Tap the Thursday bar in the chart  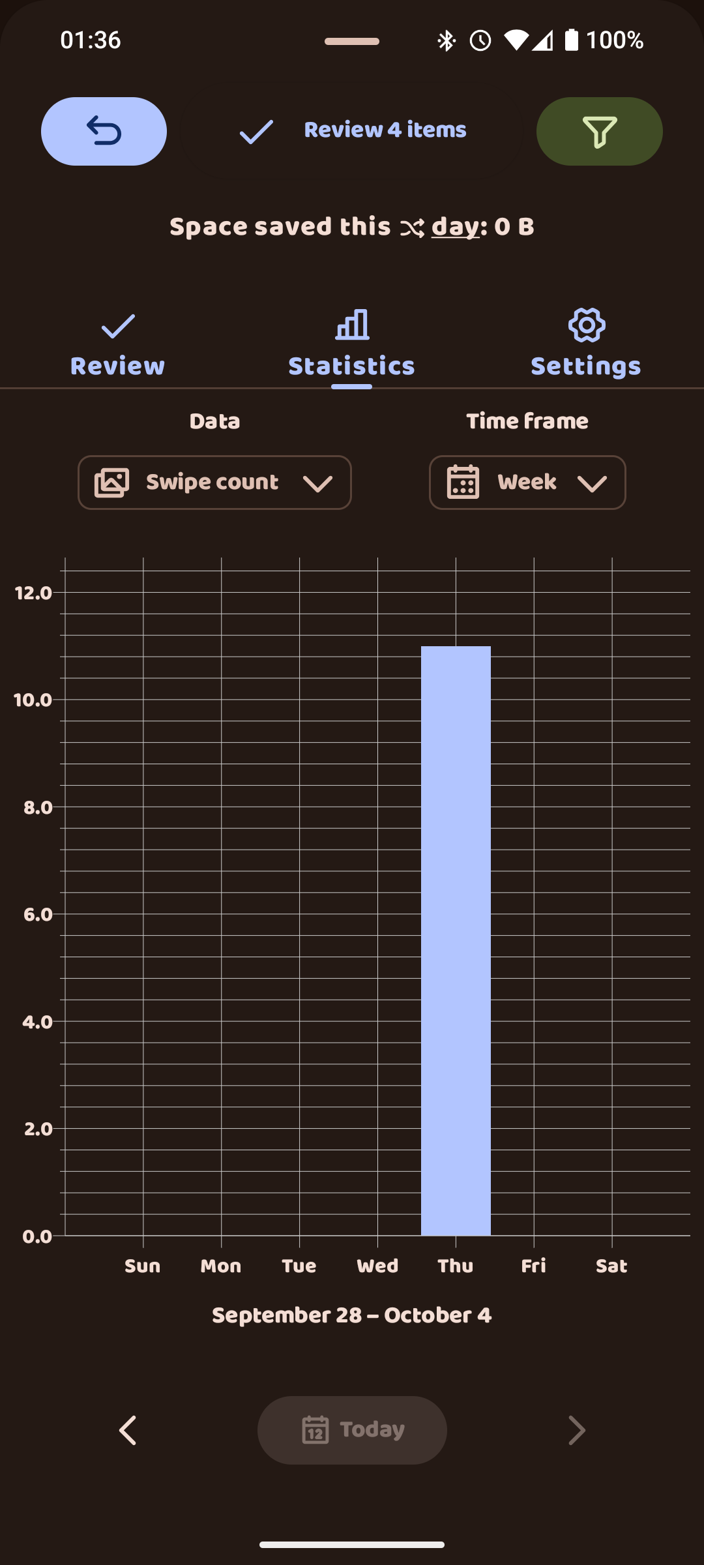(x=456, y=940)
